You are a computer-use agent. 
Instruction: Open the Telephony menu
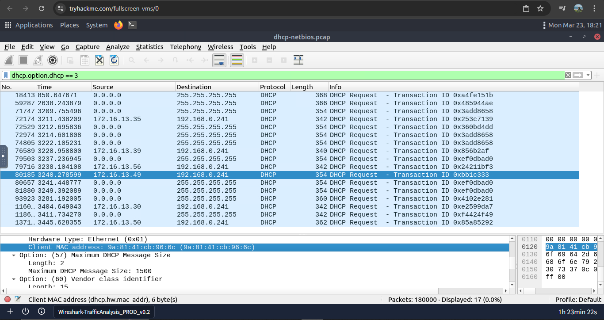click(186, 47)
